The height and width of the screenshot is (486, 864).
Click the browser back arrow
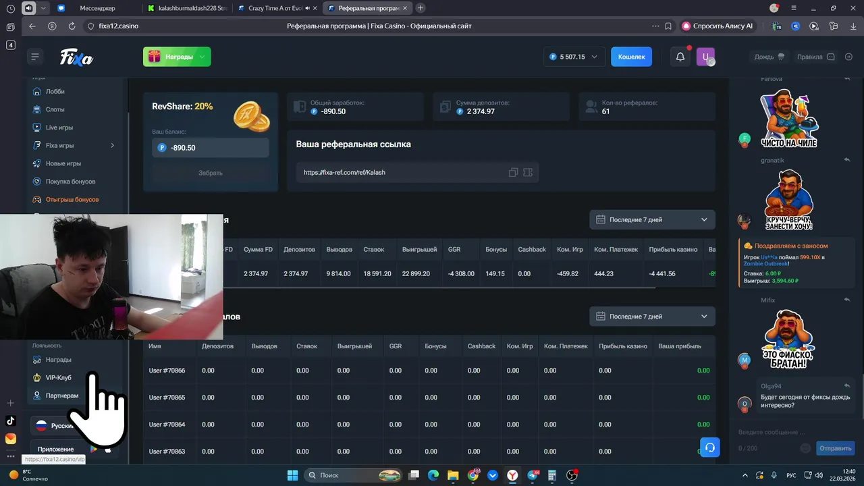tap(32, 26)
